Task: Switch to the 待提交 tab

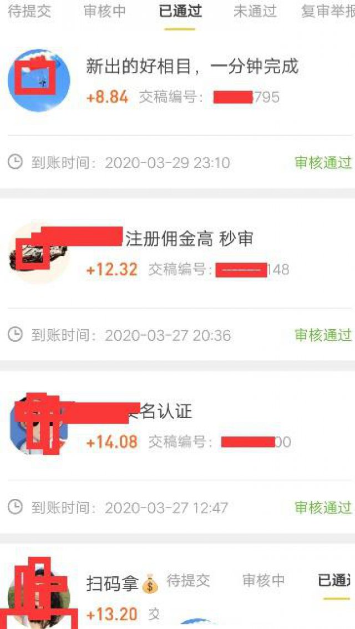Action: point(29,12)
